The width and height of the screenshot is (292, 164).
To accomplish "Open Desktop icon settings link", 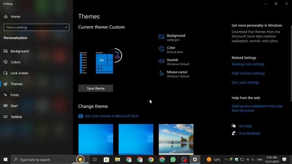I will 248,64.
